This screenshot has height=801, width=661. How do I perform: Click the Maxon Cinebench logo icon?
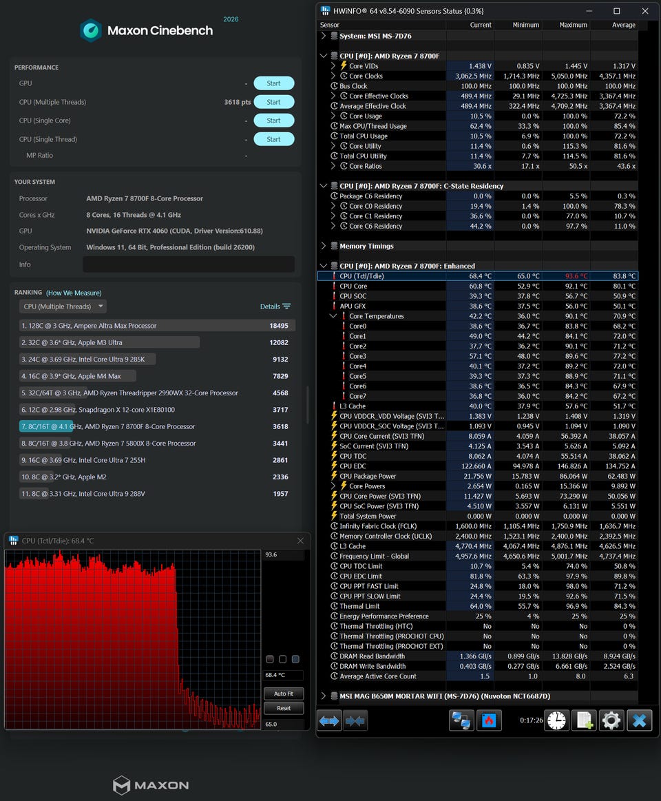click(91, 31)
